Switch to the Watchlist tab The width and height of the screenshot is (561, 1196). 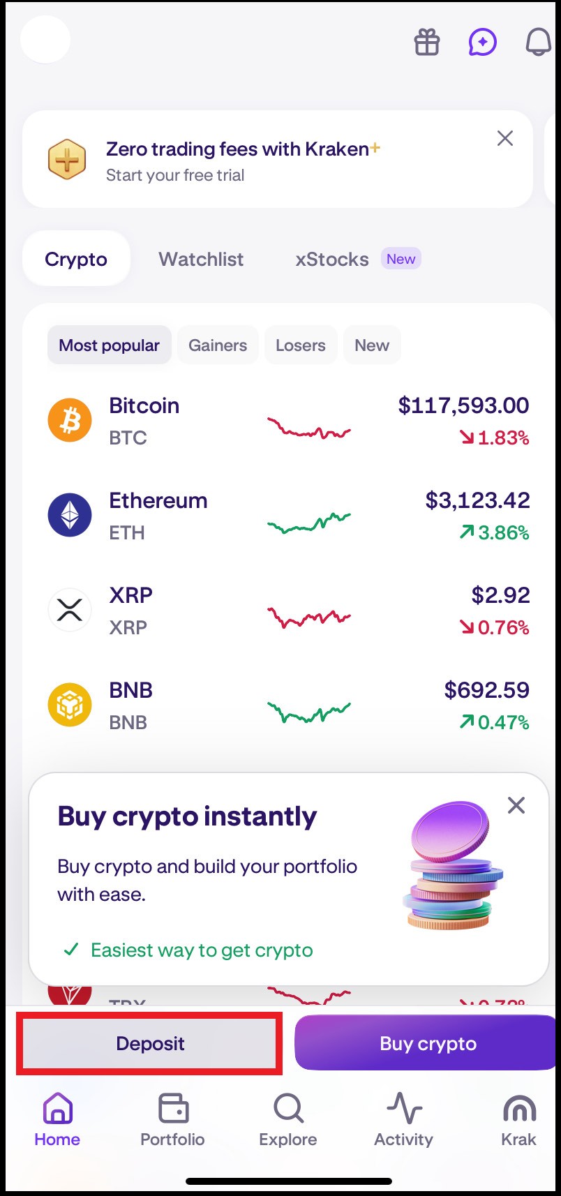(201, 259)
